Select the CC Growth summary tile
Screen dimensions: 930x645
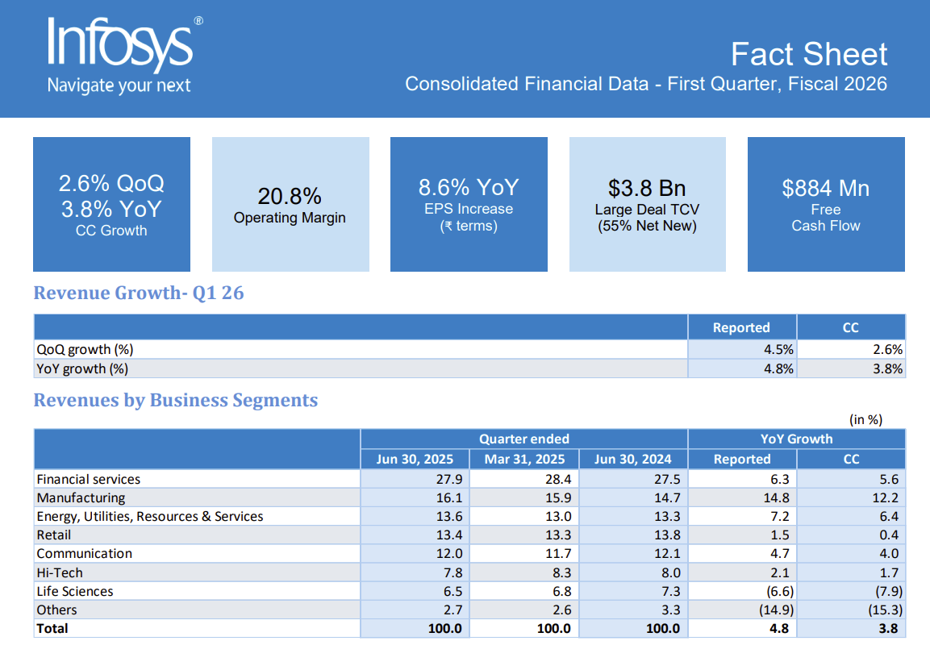111,205
